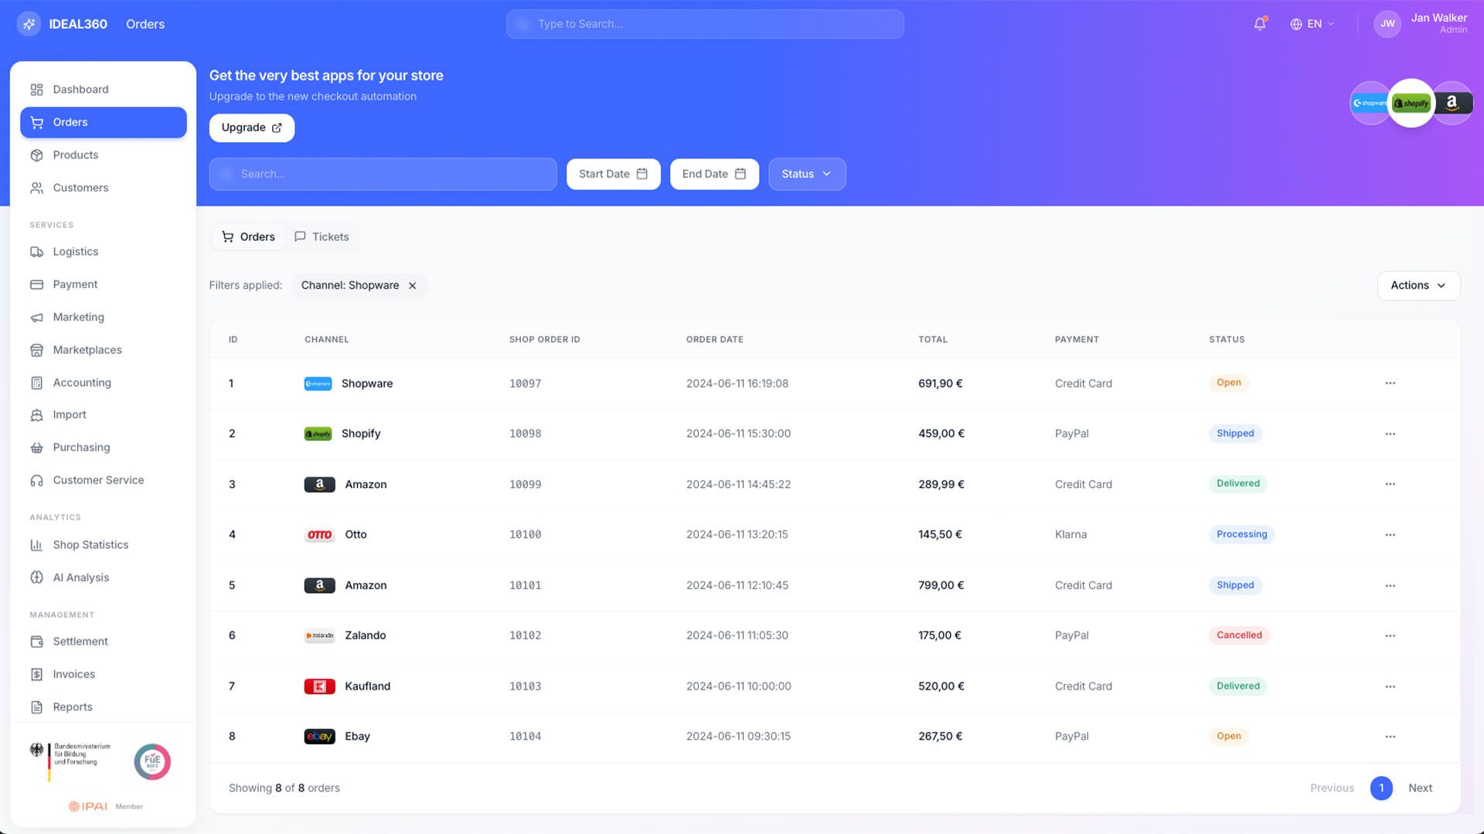Open row actions for order 10101
The image size is (1484, 834).
click(1390, 585)
